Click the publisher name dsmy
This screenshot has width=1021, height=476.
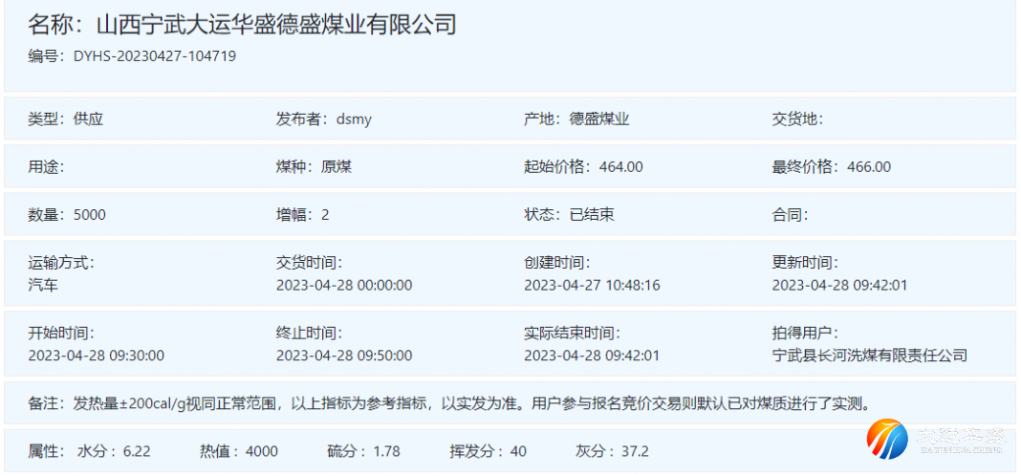click(354, 119)
